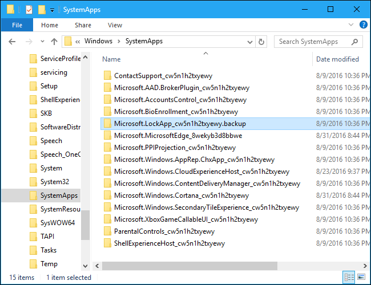The height and width of the screenshot is (285, 371).
Task: Switch to details view layout icon
Action: click(349, 277)
